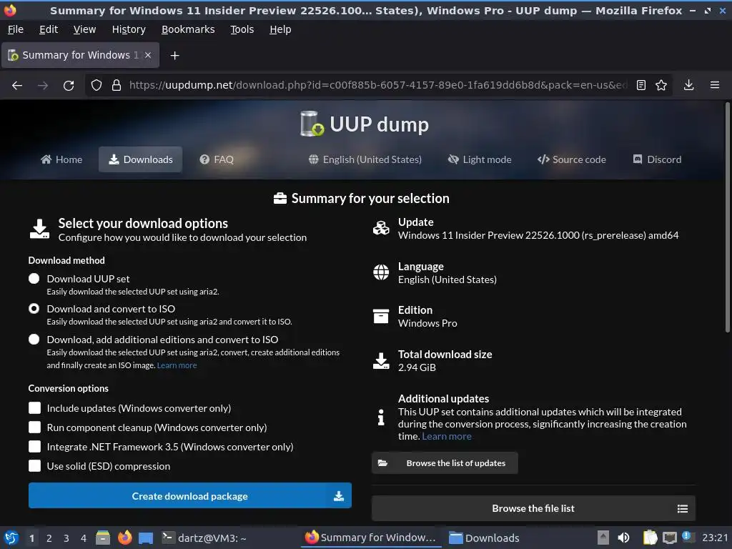Open the Bookmarks menu
This screenshot has width=732, height=549.
188,29
